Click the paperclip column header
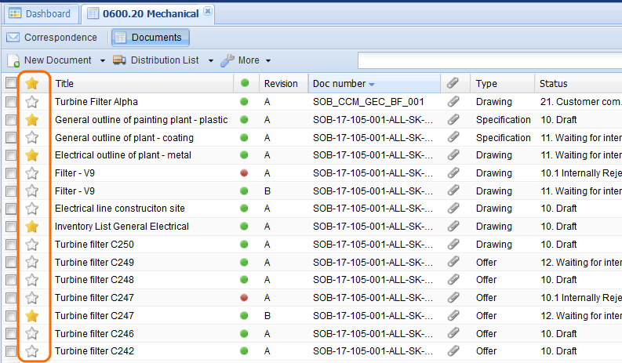 click(x=453, y=83)
